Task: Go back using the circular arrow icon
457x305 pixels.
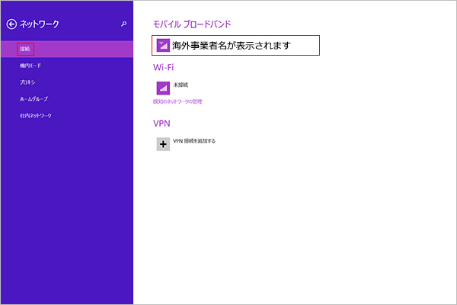Action: (x=11, y=24)
